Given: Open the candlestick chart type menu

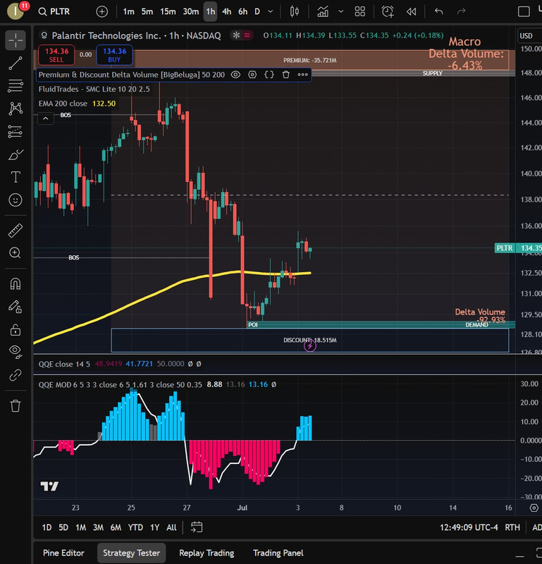Looking at the screenshot, I should pos(294,12).
